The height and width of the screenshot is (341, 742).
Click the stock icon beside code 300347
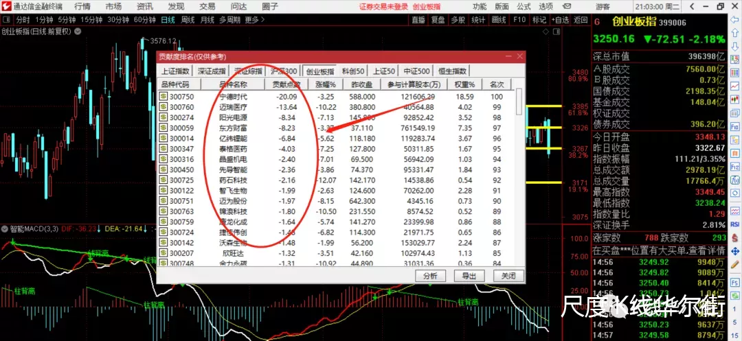click(164, 148)
